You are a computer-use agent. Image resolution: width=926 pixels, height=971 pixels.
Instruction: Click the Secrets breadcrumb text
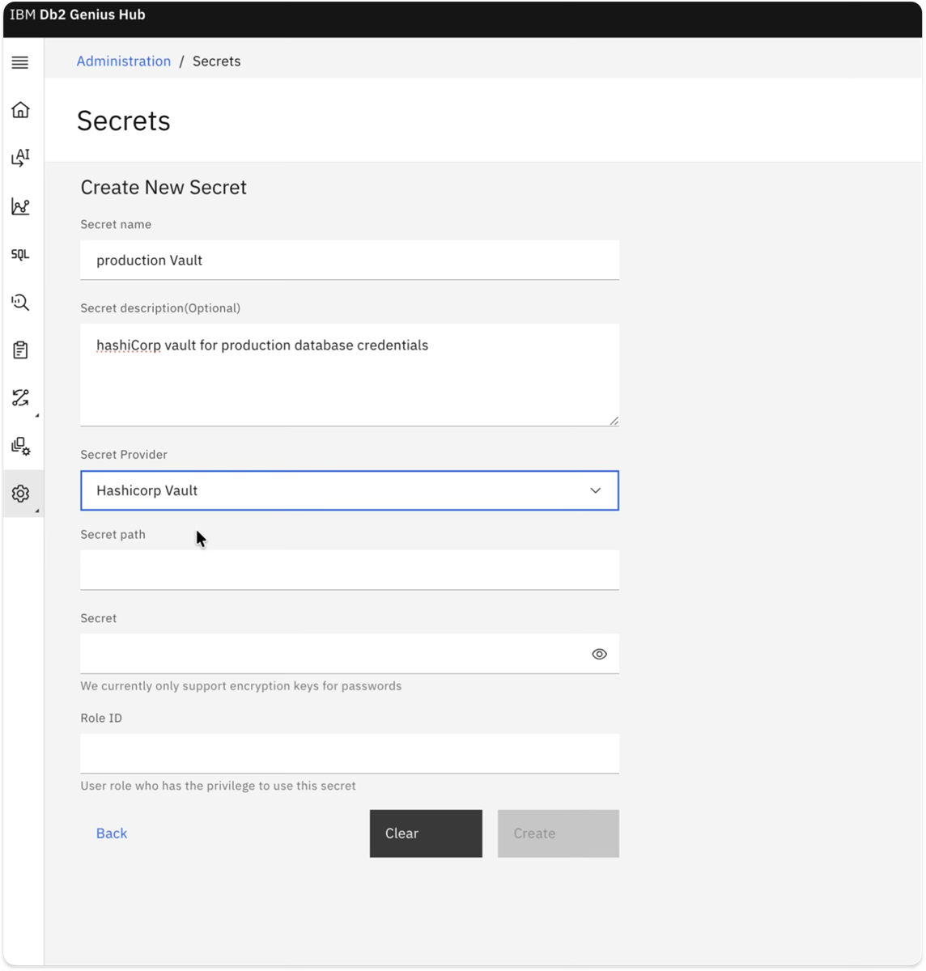(x=216, y=61)
